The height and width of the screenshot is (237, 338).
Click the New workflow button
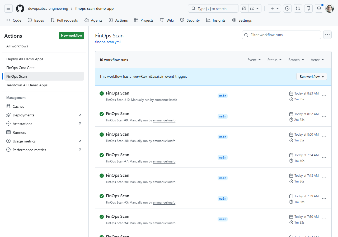[71, 36]
